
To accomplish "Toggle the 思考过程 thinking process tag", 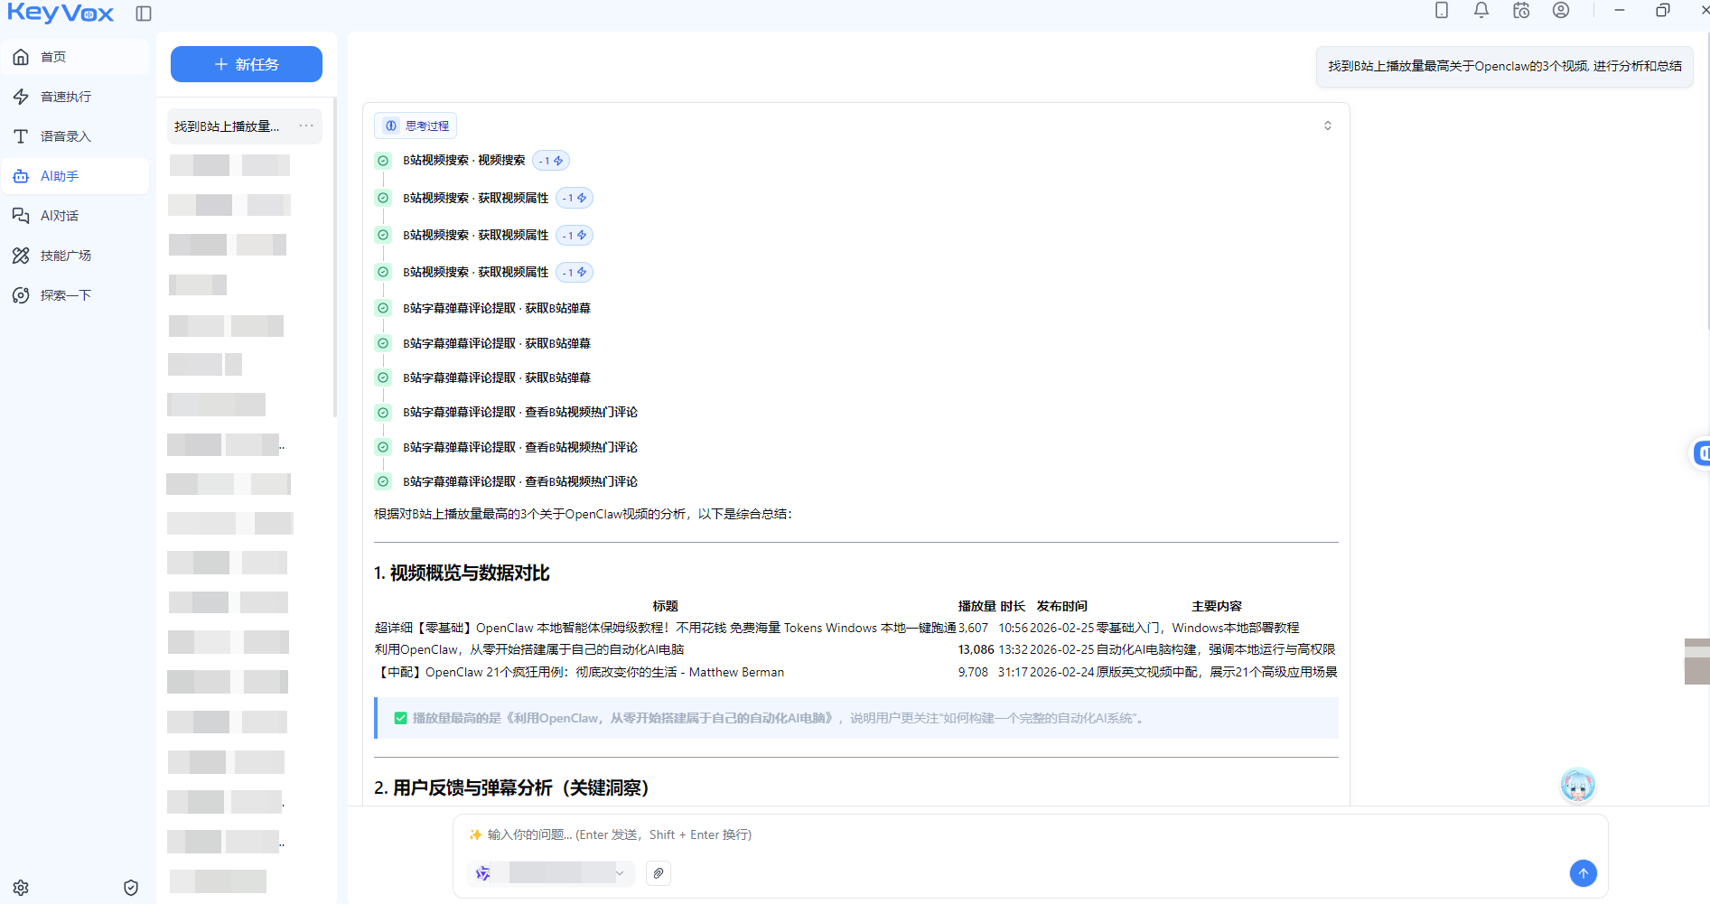I will 416,126.
